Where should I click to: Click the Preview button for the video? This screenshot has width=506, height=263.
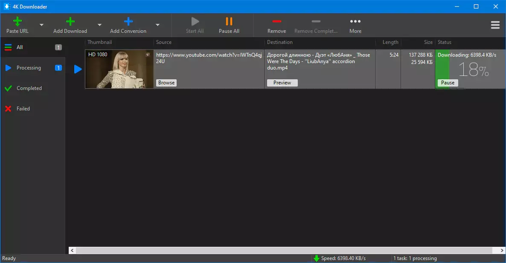[x=282, y=83]
